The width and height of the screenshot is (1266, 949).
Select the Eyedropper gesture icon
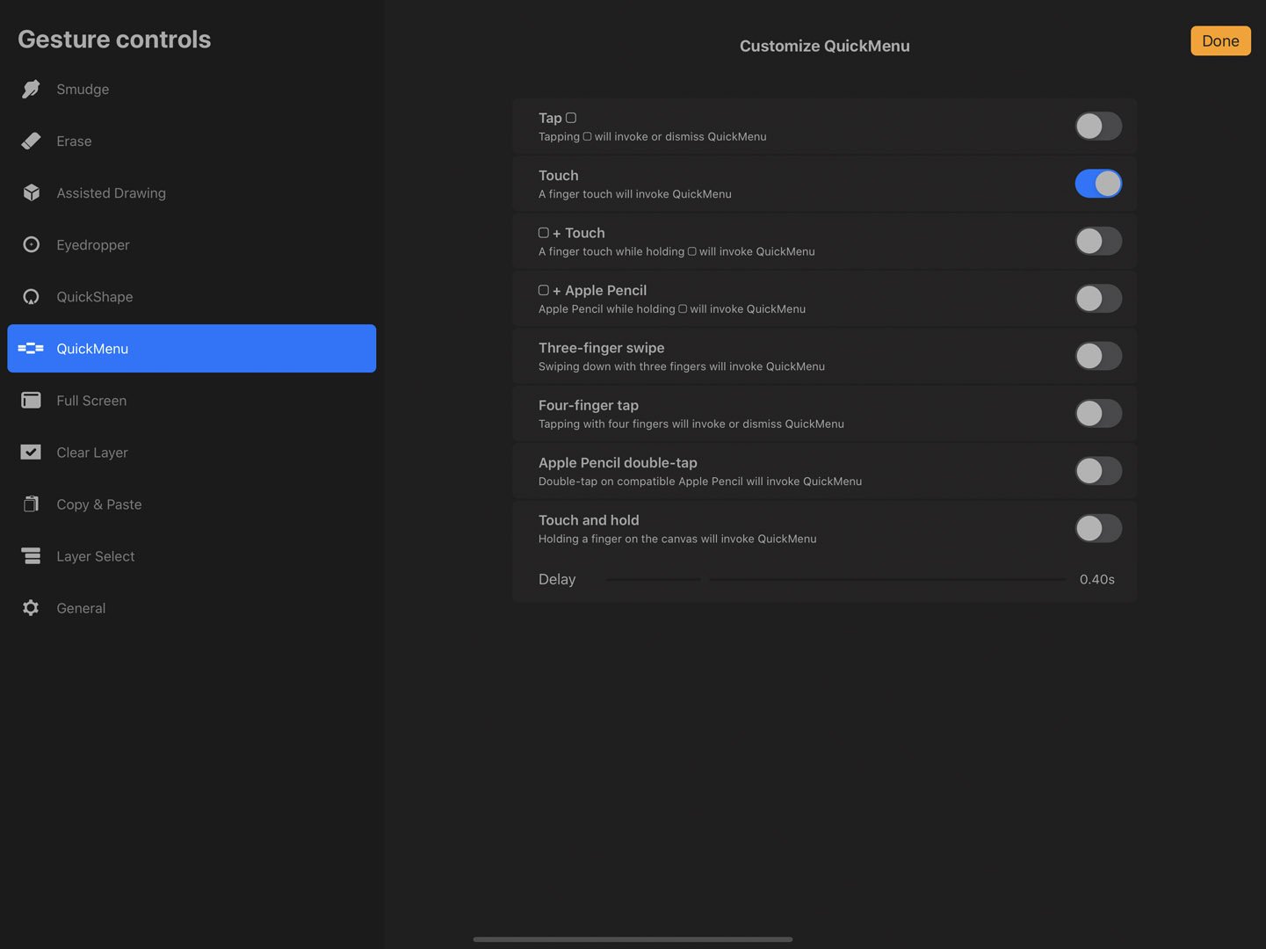[x=31, y=244]
